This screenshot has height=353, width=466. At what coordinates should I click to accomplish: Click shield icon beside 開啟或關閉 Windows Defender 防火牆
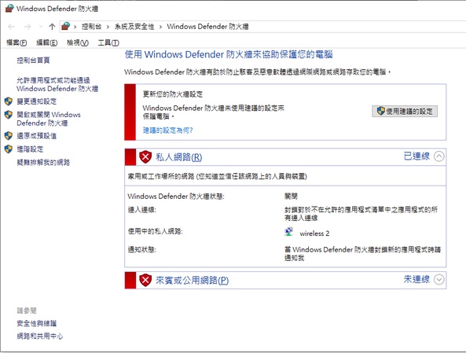[9, 115]
